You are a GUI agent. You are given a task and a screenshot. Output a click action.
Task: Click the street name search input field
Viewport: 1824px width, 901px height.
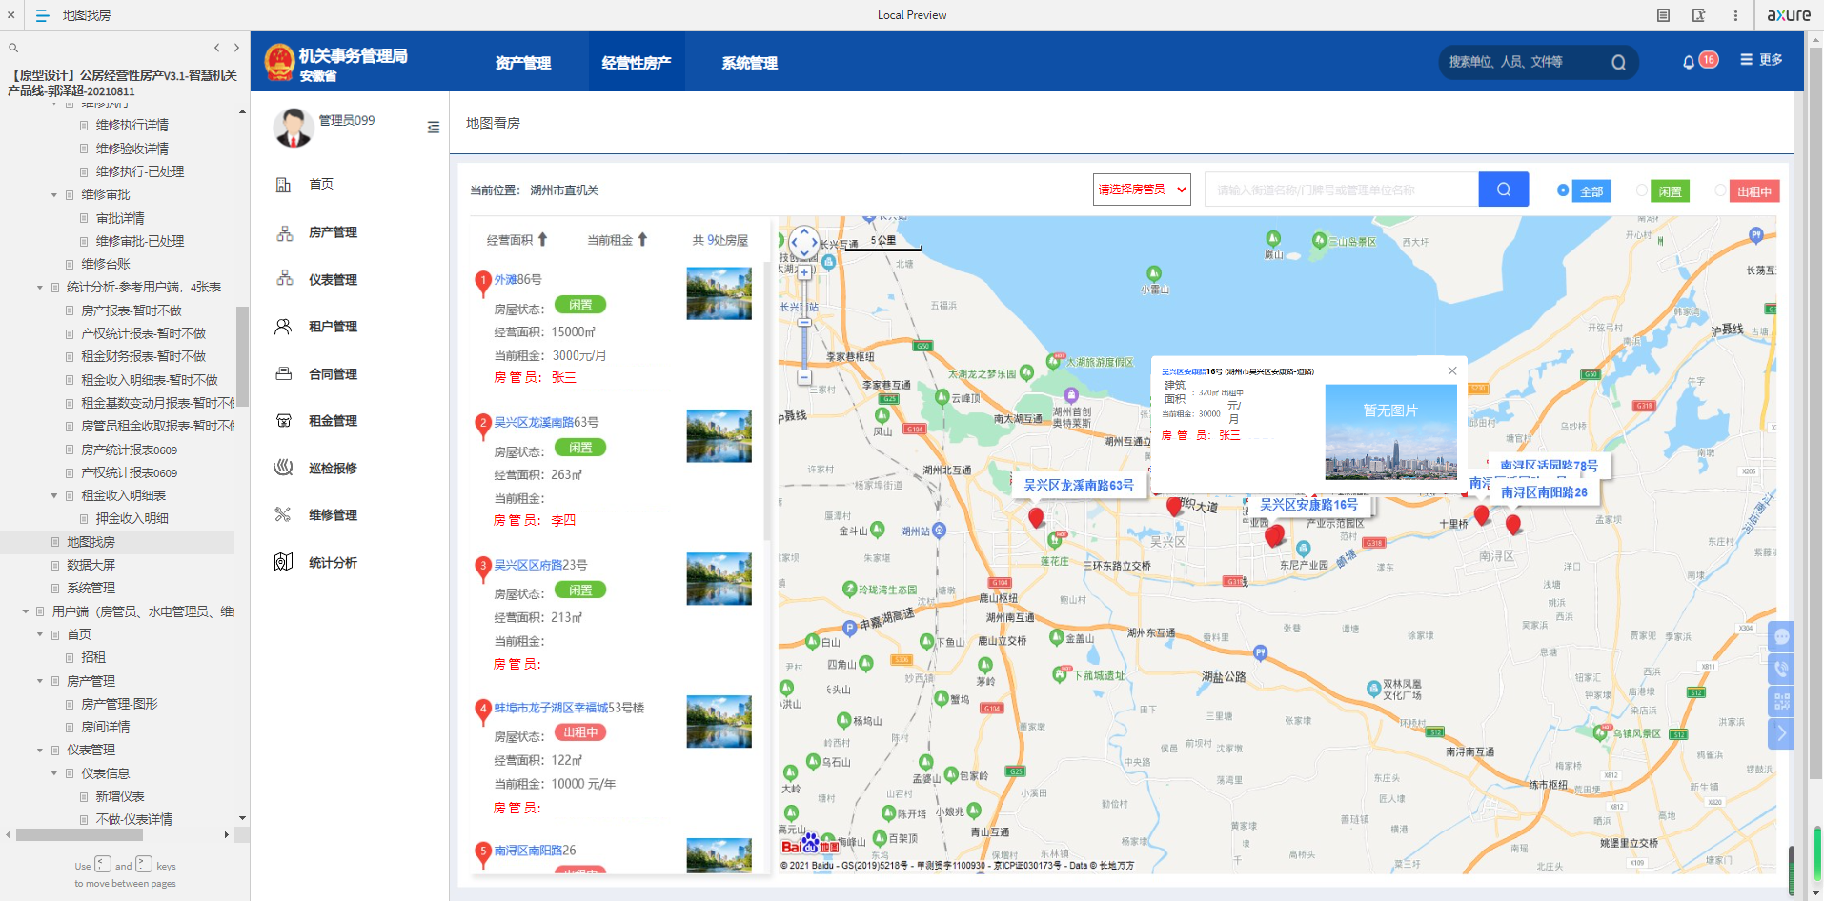pos(1342,190)
